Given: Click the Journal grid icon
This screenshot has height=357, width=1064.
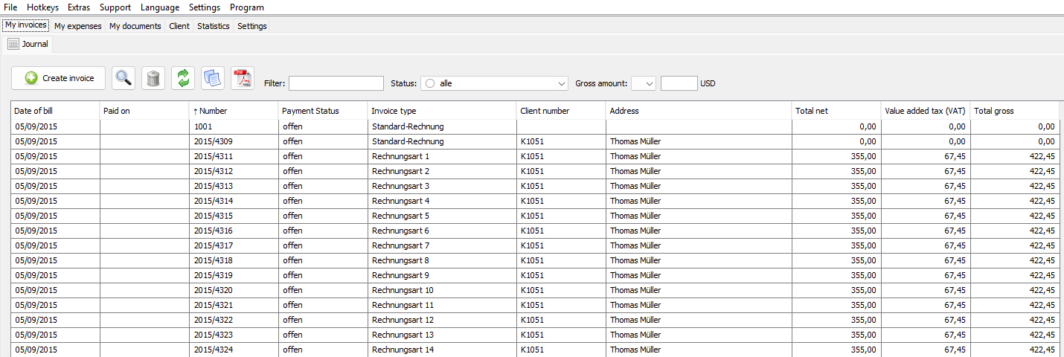Looking at the screenshot, I should (13, 44).
